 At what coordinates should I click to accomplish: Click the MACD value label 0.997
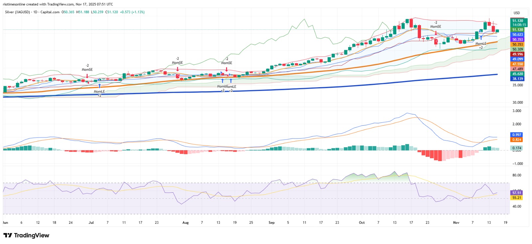[517, 135]
